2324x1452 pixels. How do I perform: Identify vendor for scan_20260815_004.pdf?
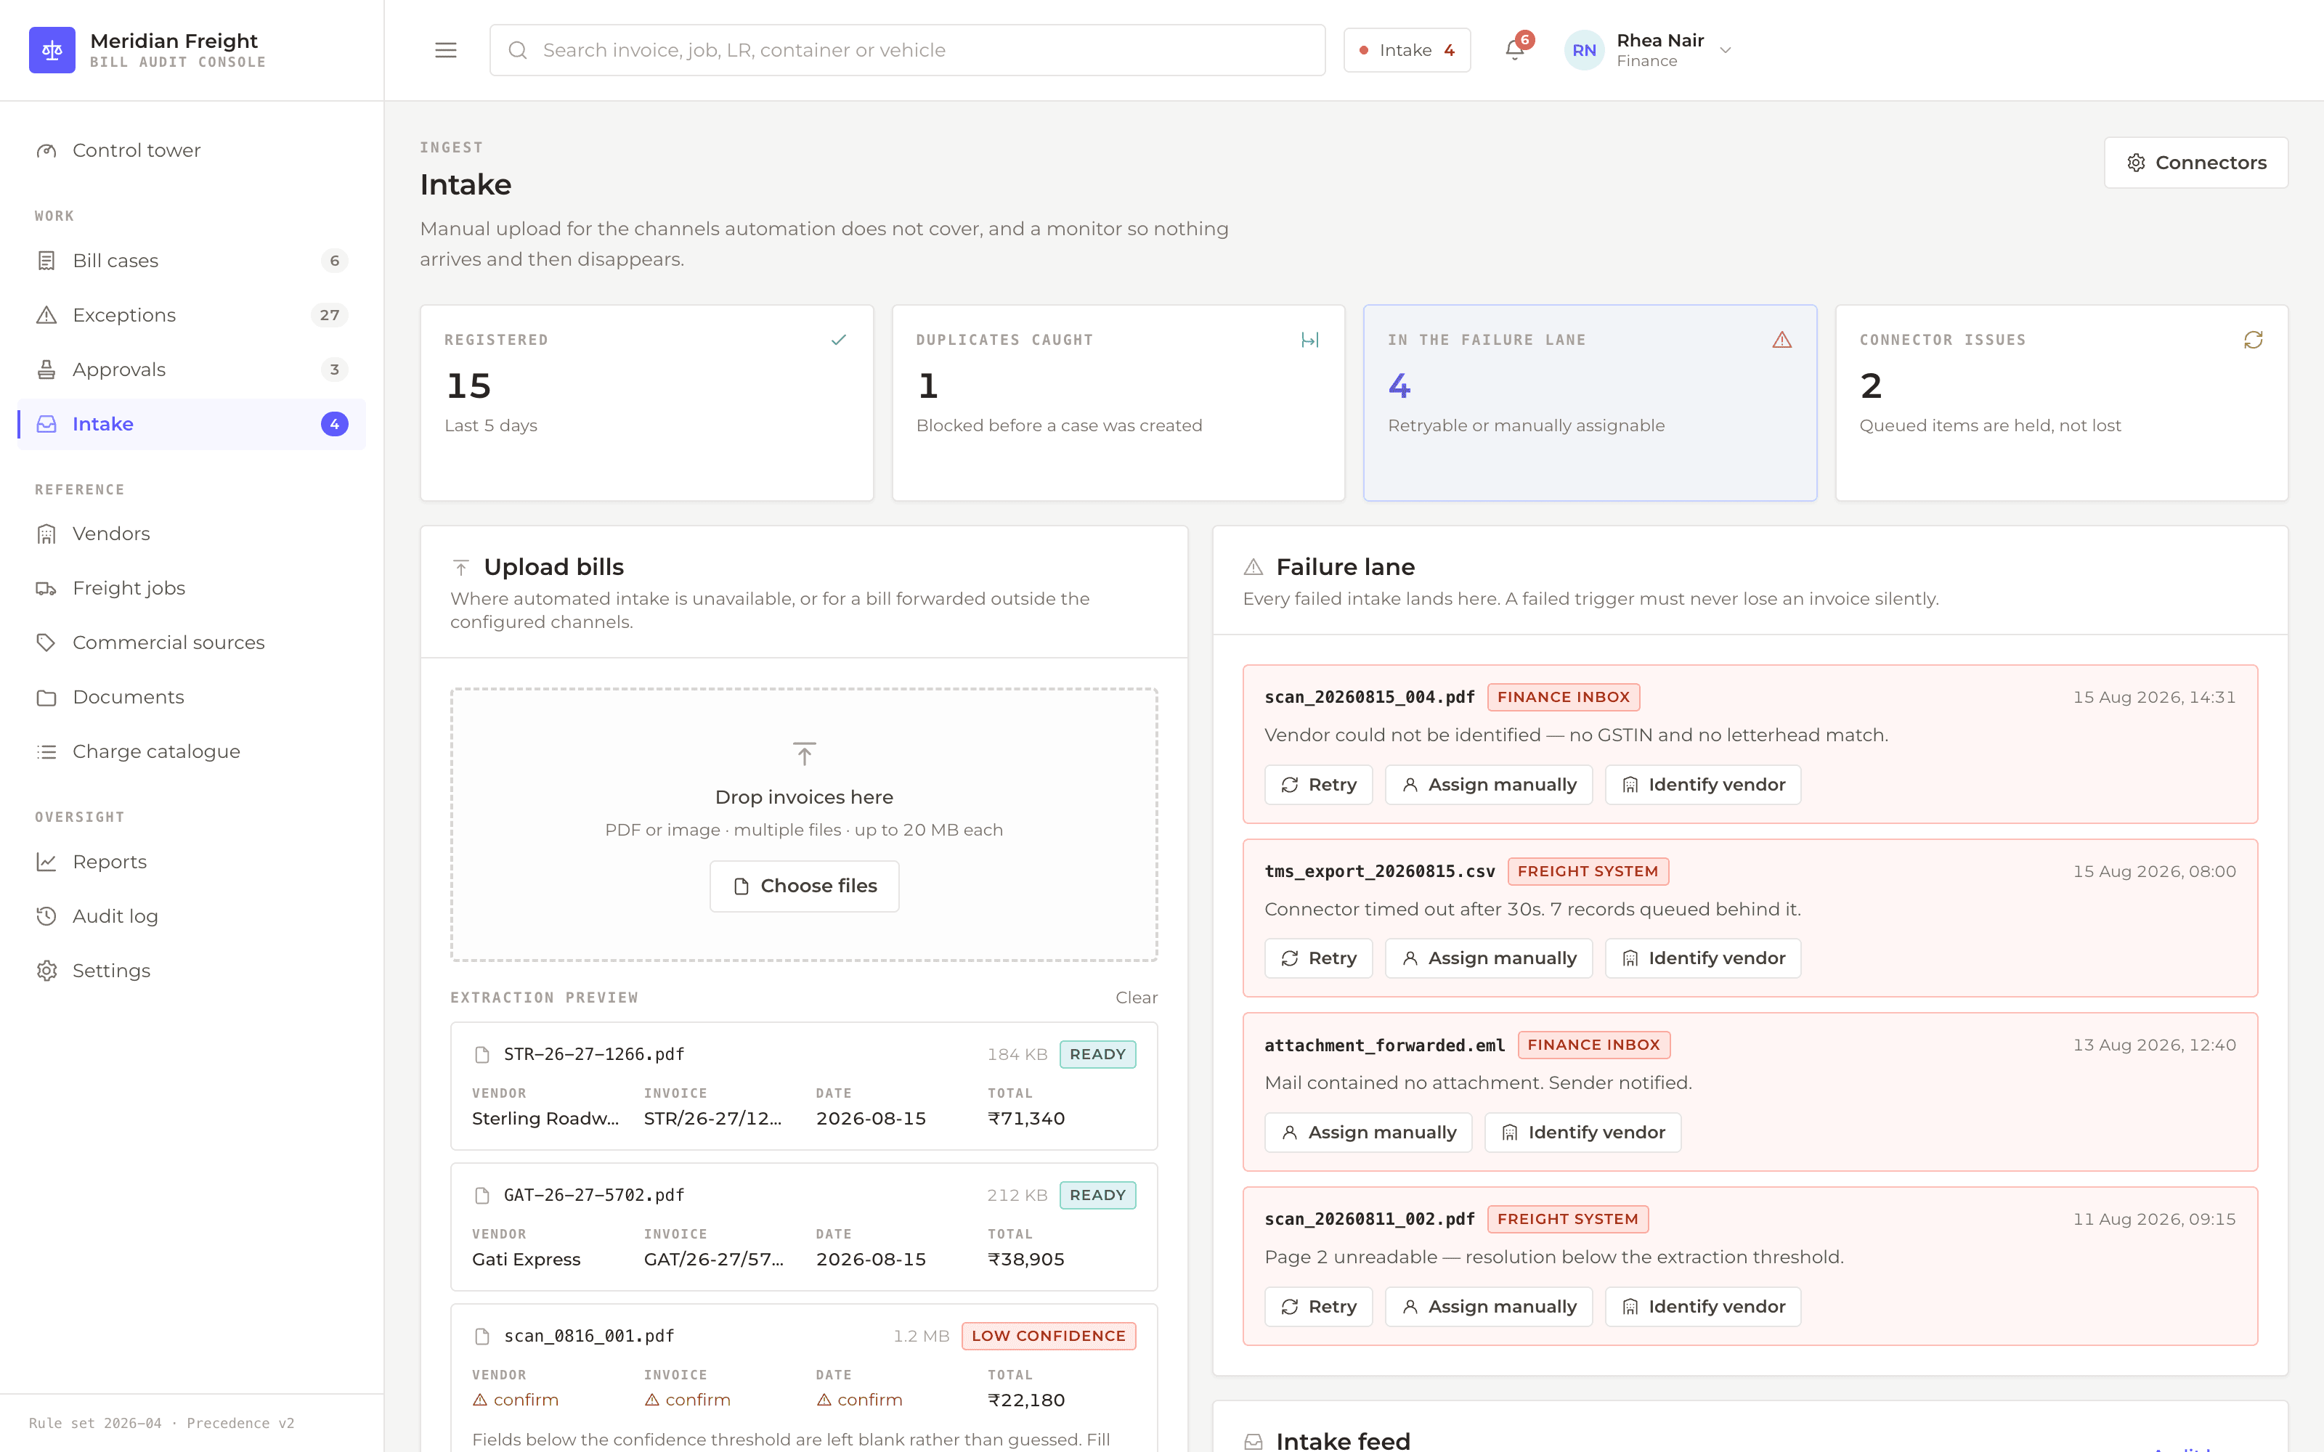coord(1702,785)
